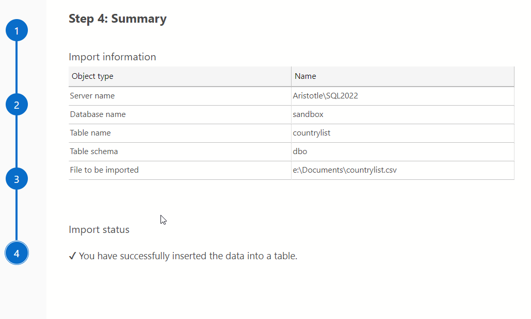Click the active step 4 circle

17,254
